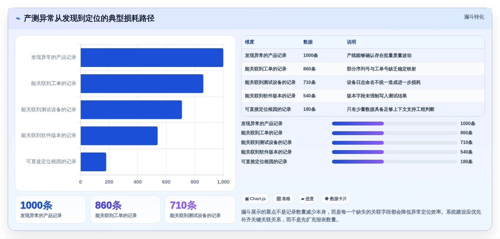This screenshot has width=500, height=239.
Task: Click description 产线能够确认存在批量质量波动
Action: [x=379, y=55]
